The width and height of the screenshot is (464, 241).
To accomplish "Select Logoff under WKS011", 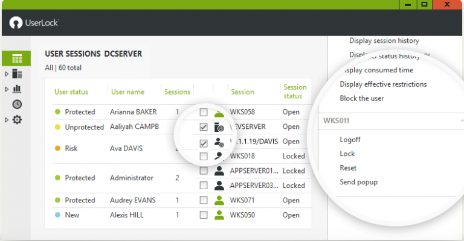I will click(350, 140).
